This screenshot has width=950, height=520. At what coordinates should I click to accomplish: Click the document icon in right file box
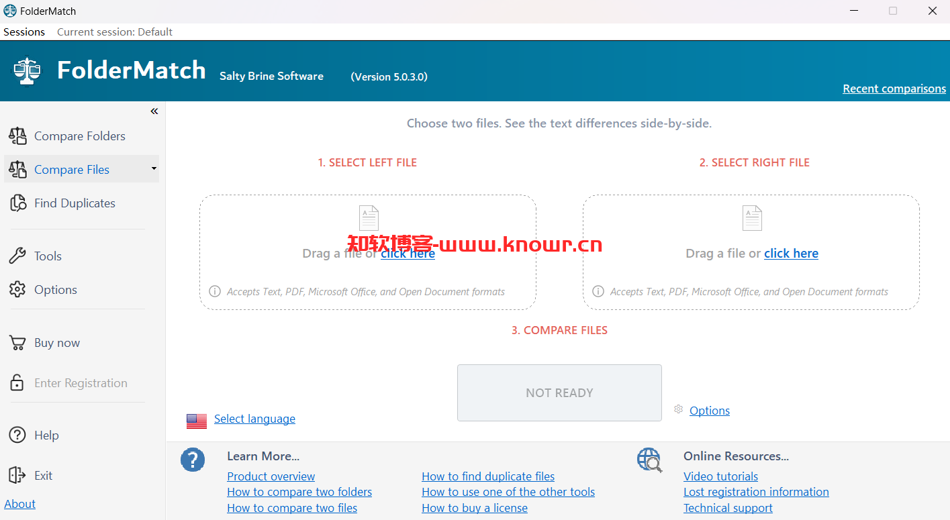(x=752, y=218)
